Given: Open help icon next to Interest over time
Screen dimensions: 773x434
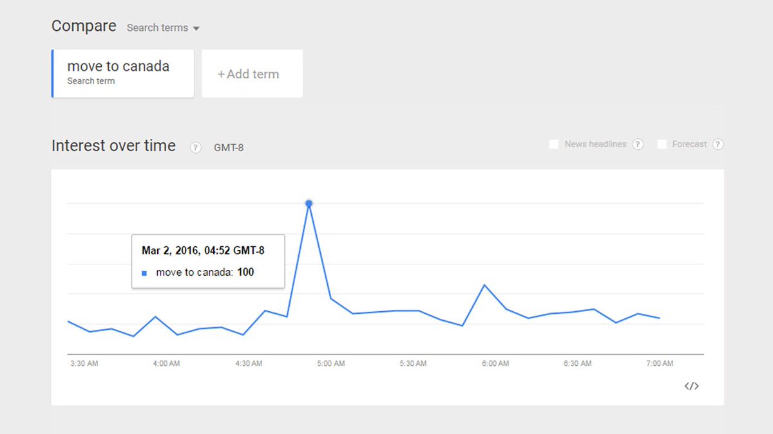Looking at the screenshot, I should pyautogui.click(x=196, y=148).
